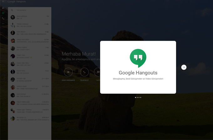Screen dimensions: 213x140
Task: Start a video call via Video Görüşmesi icon
Action: pos(68,72)
